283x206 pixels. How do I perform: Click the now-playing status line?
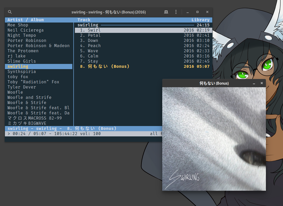click(84, 129)
